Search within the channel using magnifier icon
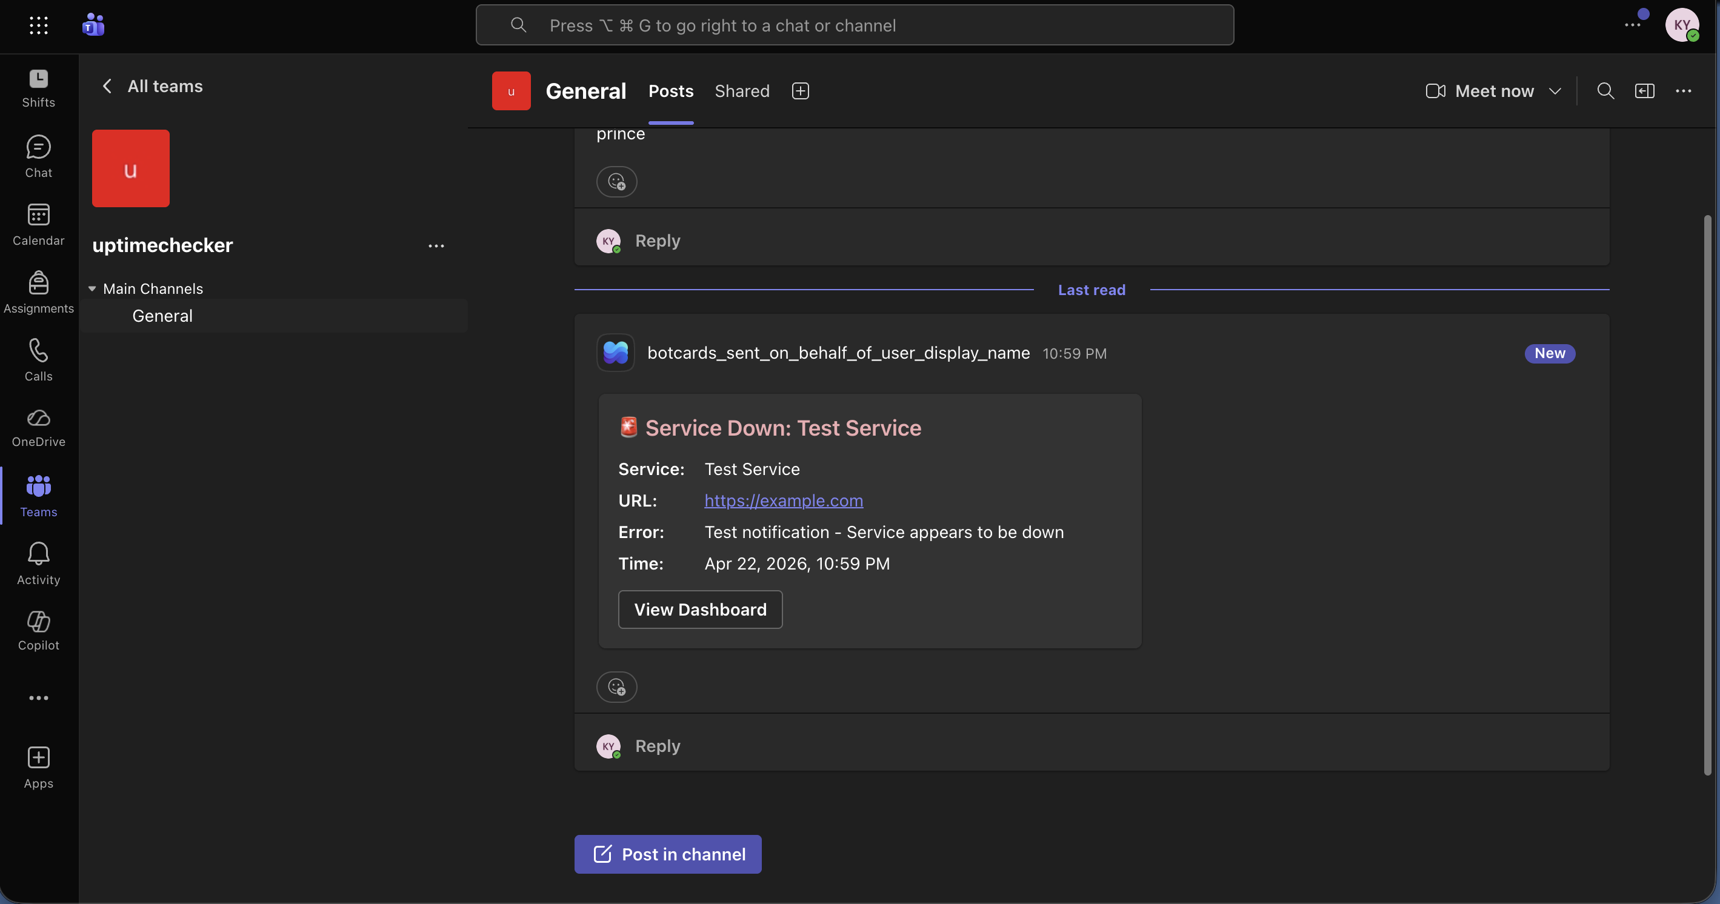1720x904 pixels. (x=1606, y=91)
